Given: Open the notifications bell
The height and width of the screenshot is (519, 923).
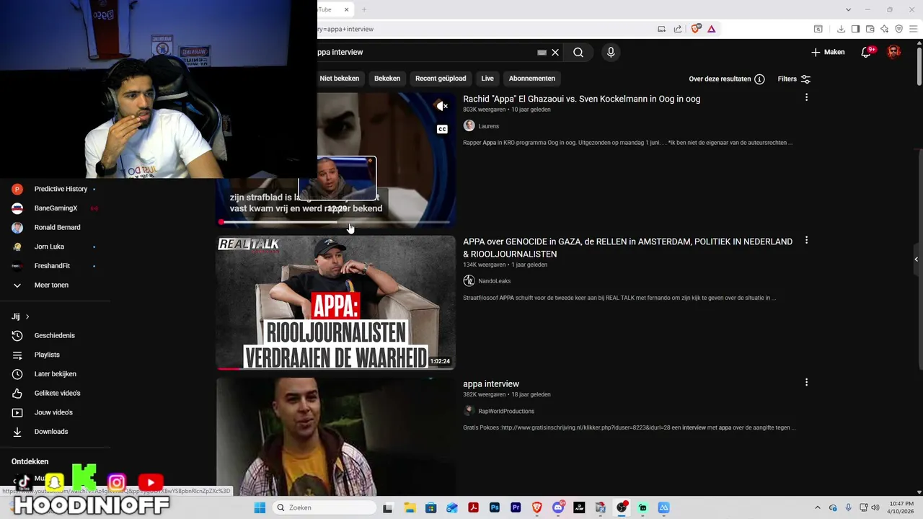Looking at the screenshot, I should pos(867,52).
